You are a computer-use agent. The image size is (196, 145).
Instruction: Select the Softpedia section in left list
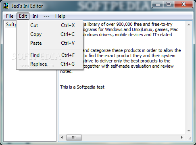11,25
